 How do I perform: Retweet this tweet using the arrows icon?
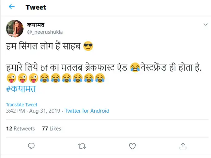pyautogui.click(x=81, y=146)
